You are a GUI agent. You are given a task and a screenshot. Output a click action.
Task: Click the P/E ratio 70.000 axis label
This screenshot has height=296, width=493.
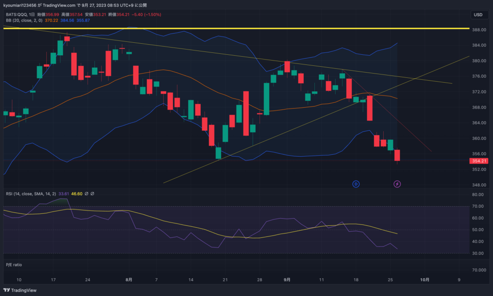coord(479,270)
